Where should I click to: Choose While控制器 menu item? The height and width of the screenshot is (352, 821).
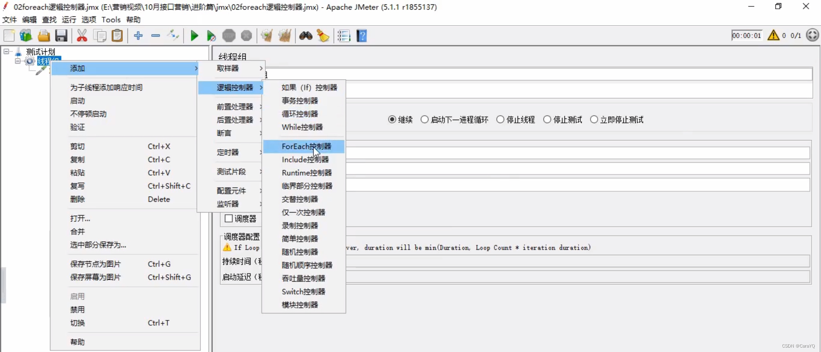[x=304, y=127]
